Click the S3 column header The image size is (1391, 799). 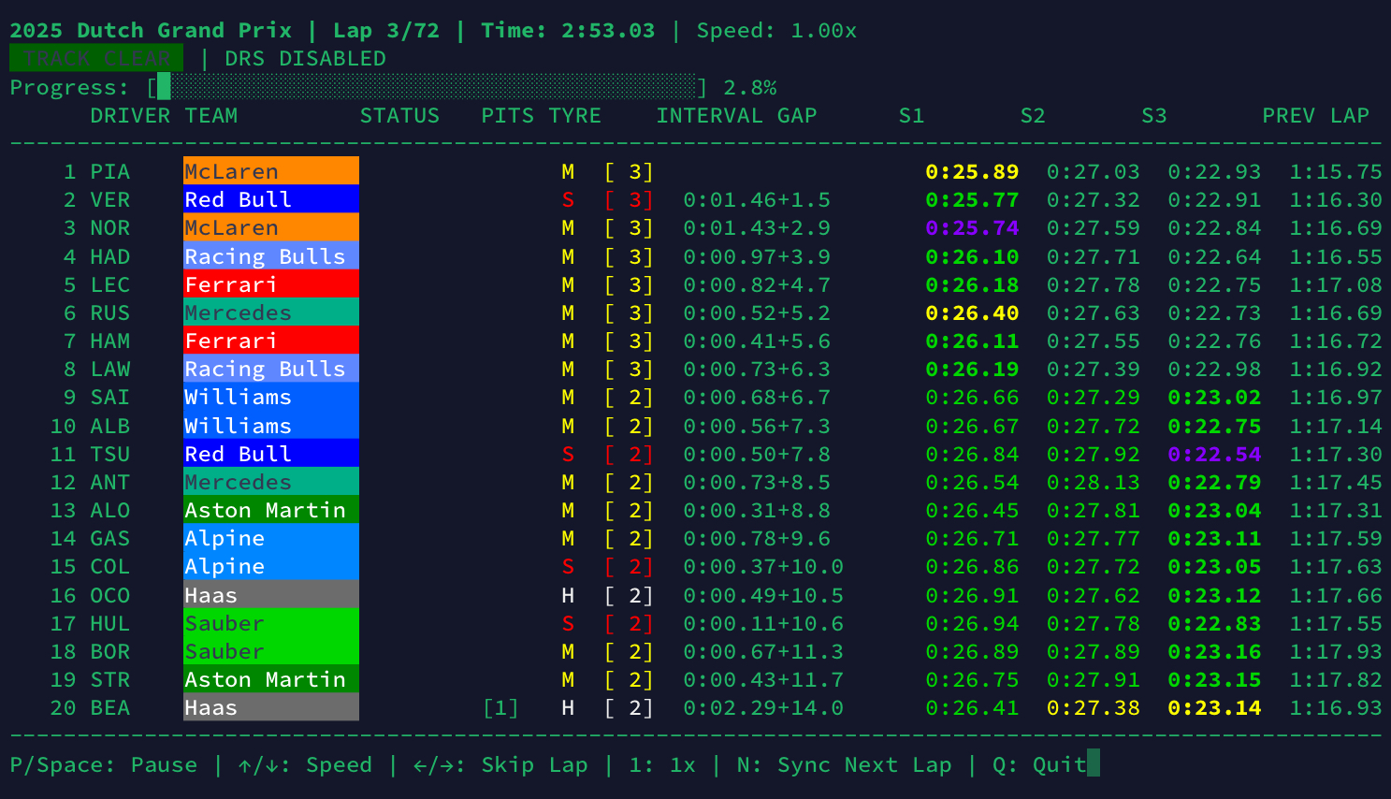point(1153,115)
